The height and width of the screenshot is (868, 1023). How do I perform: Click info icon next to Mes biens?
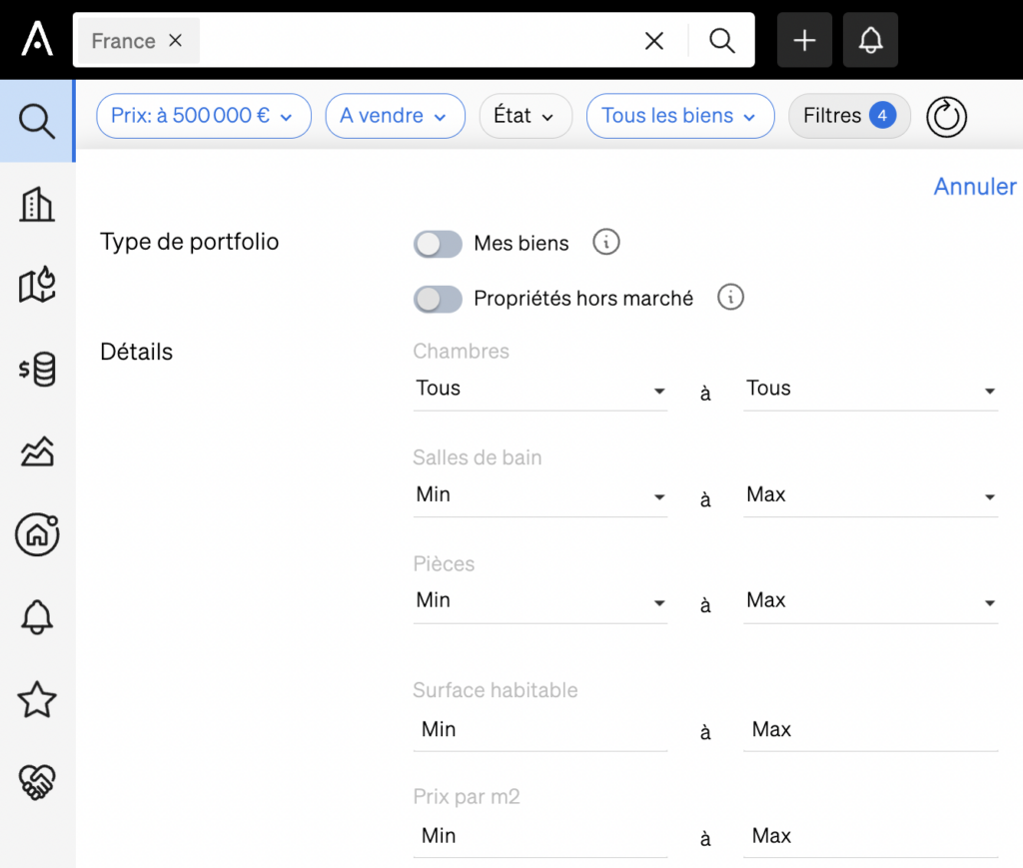(x=605, y=243)
